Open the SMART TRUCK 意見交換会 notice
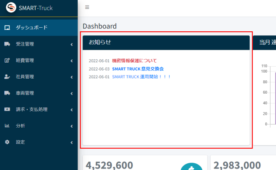276x170 pixels. (x=138, y=69)
